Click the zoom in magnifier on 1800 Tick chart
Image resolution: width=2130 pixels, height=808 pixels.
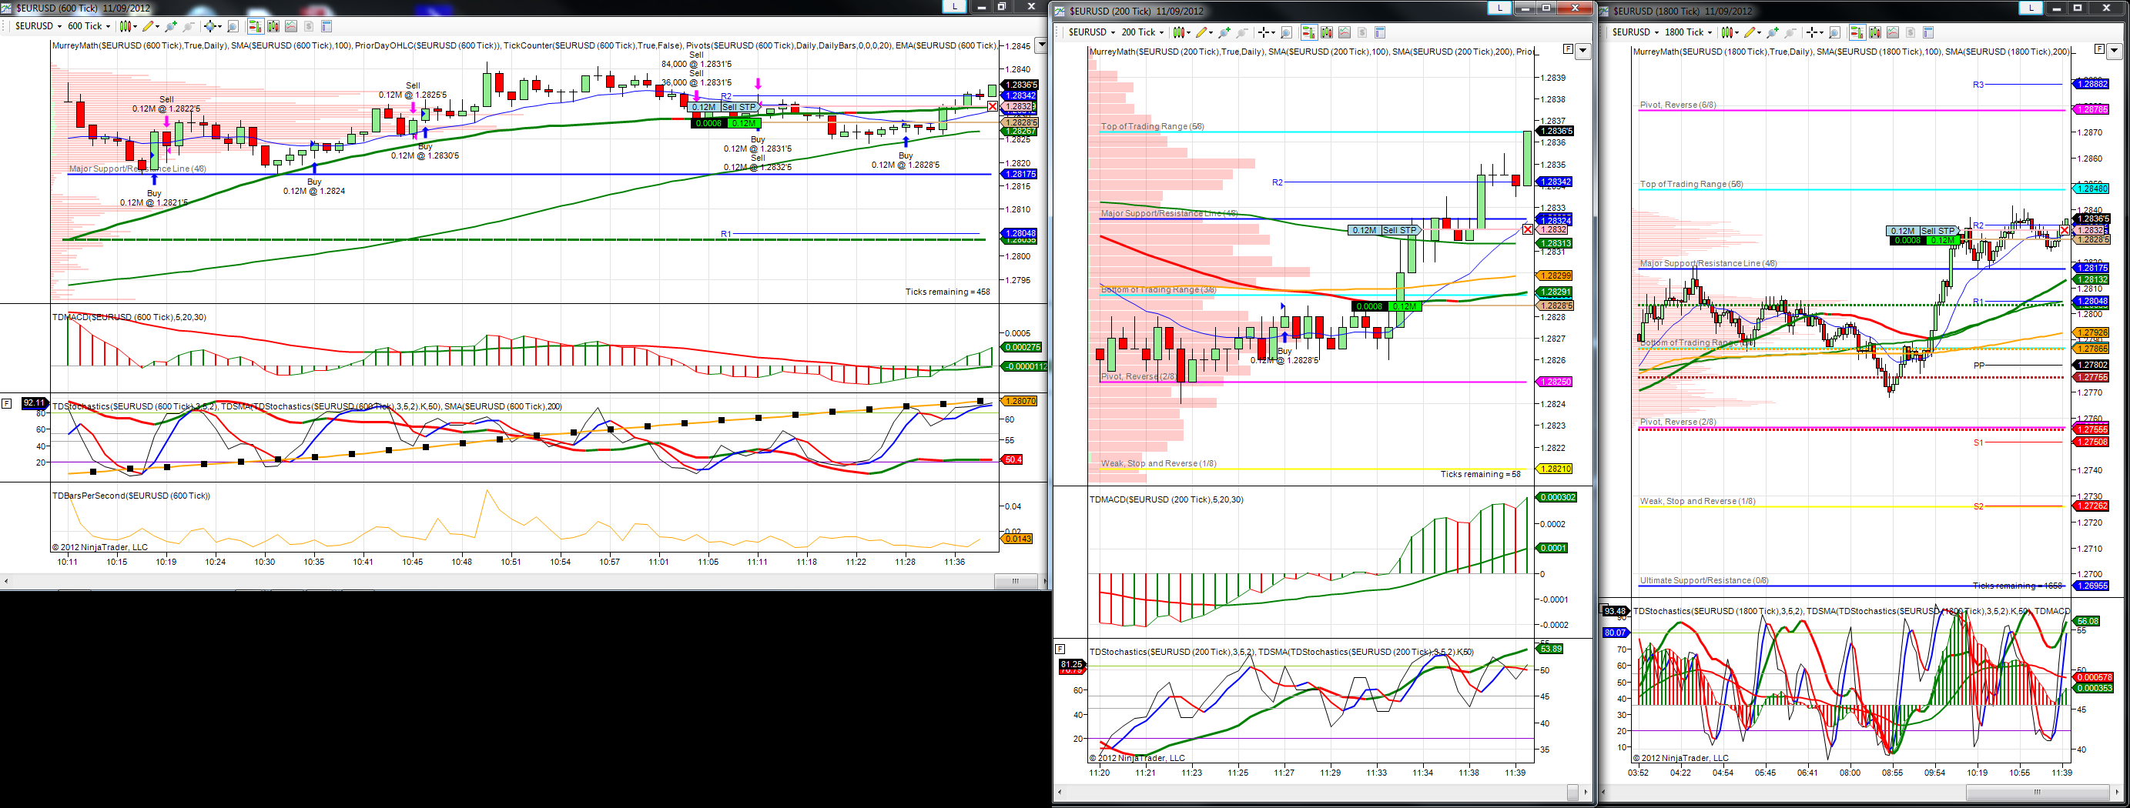click(1773, 32)
